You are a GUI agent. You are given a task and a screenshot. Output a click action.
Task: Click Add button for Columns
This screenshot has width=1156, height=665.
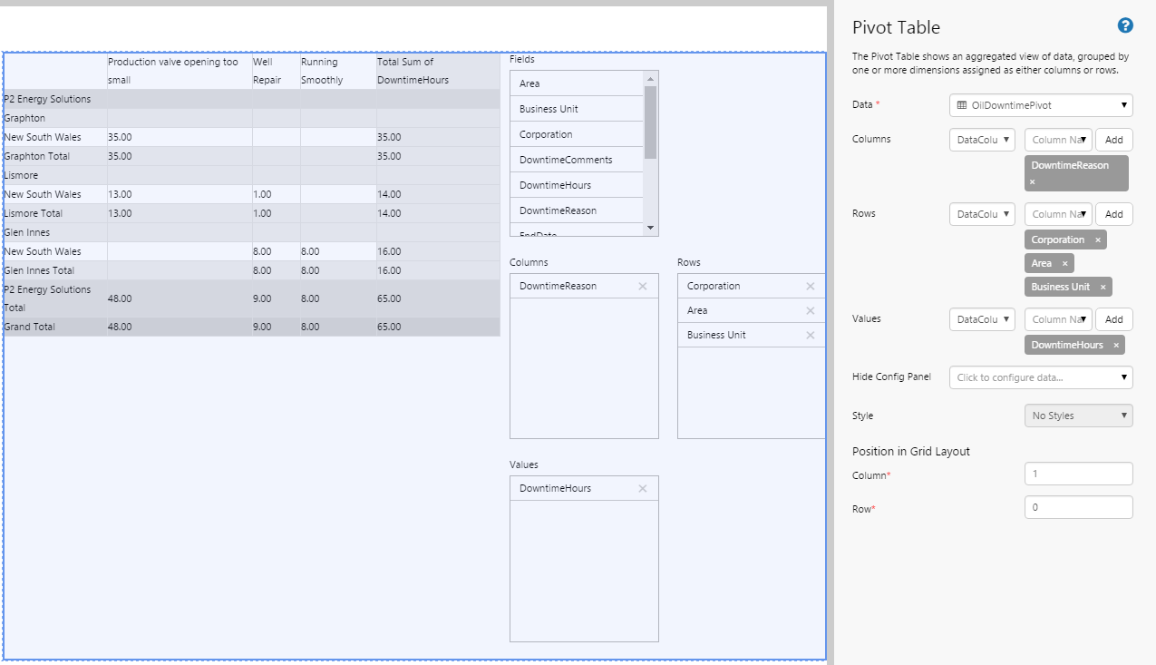point(1113,140)
